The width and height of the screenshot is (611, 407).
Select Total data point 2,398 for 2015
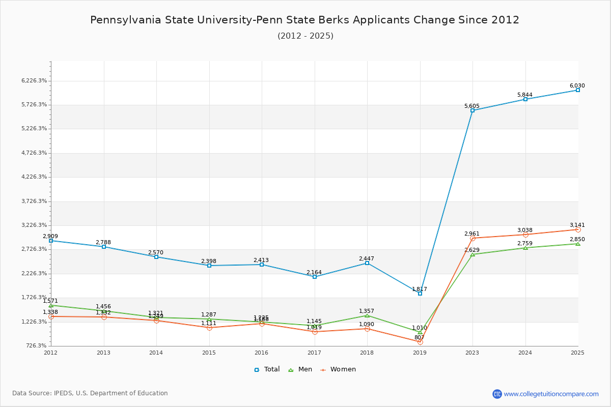pyautogui.click(x=209, y=266)
